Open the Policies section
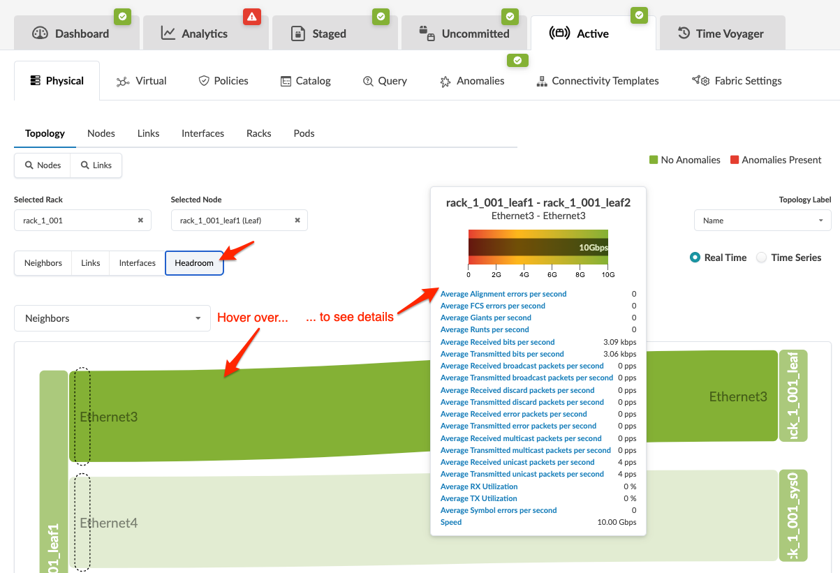 [x=223, y=81]
